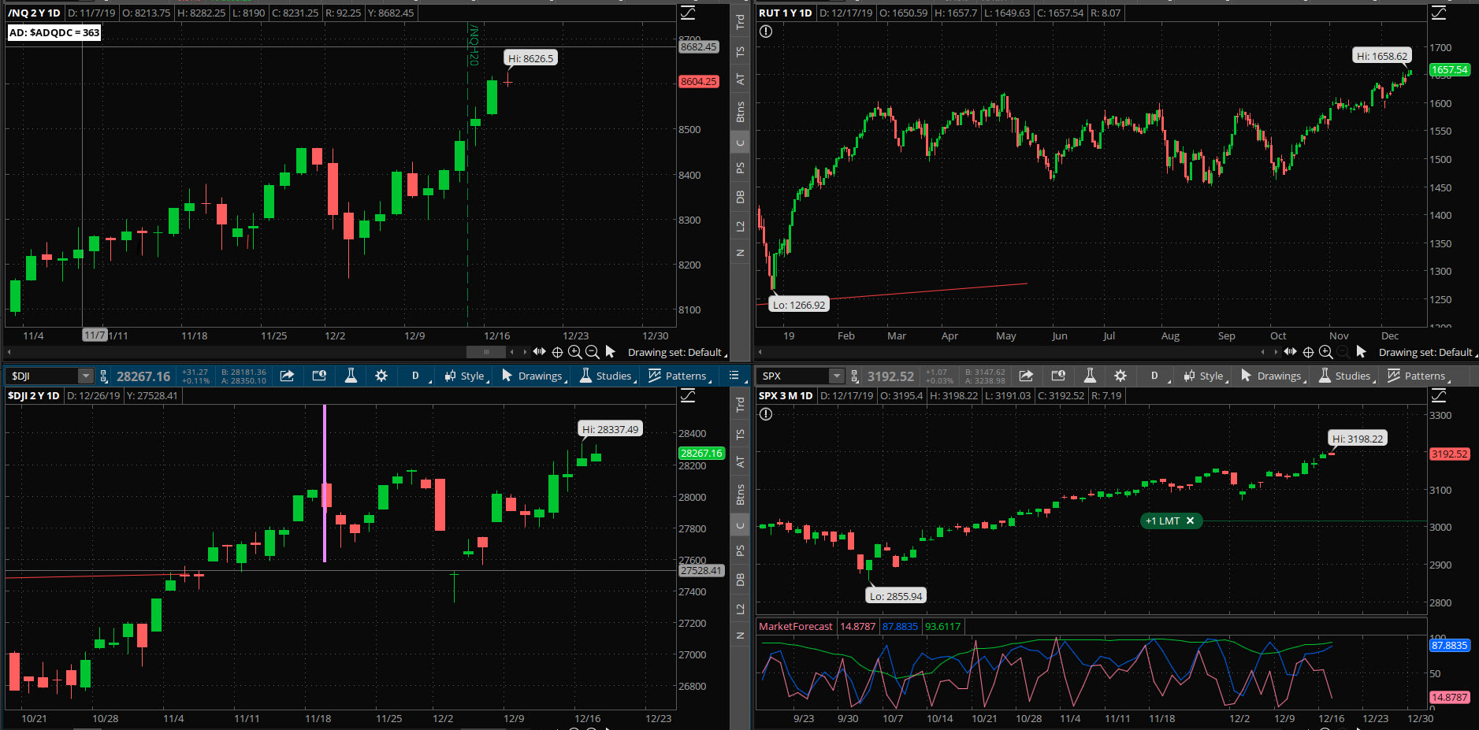The width and height of the screenshot is (1479, 730).
Task: Open the SPX Studies menu
Action: pos(1347,376)
